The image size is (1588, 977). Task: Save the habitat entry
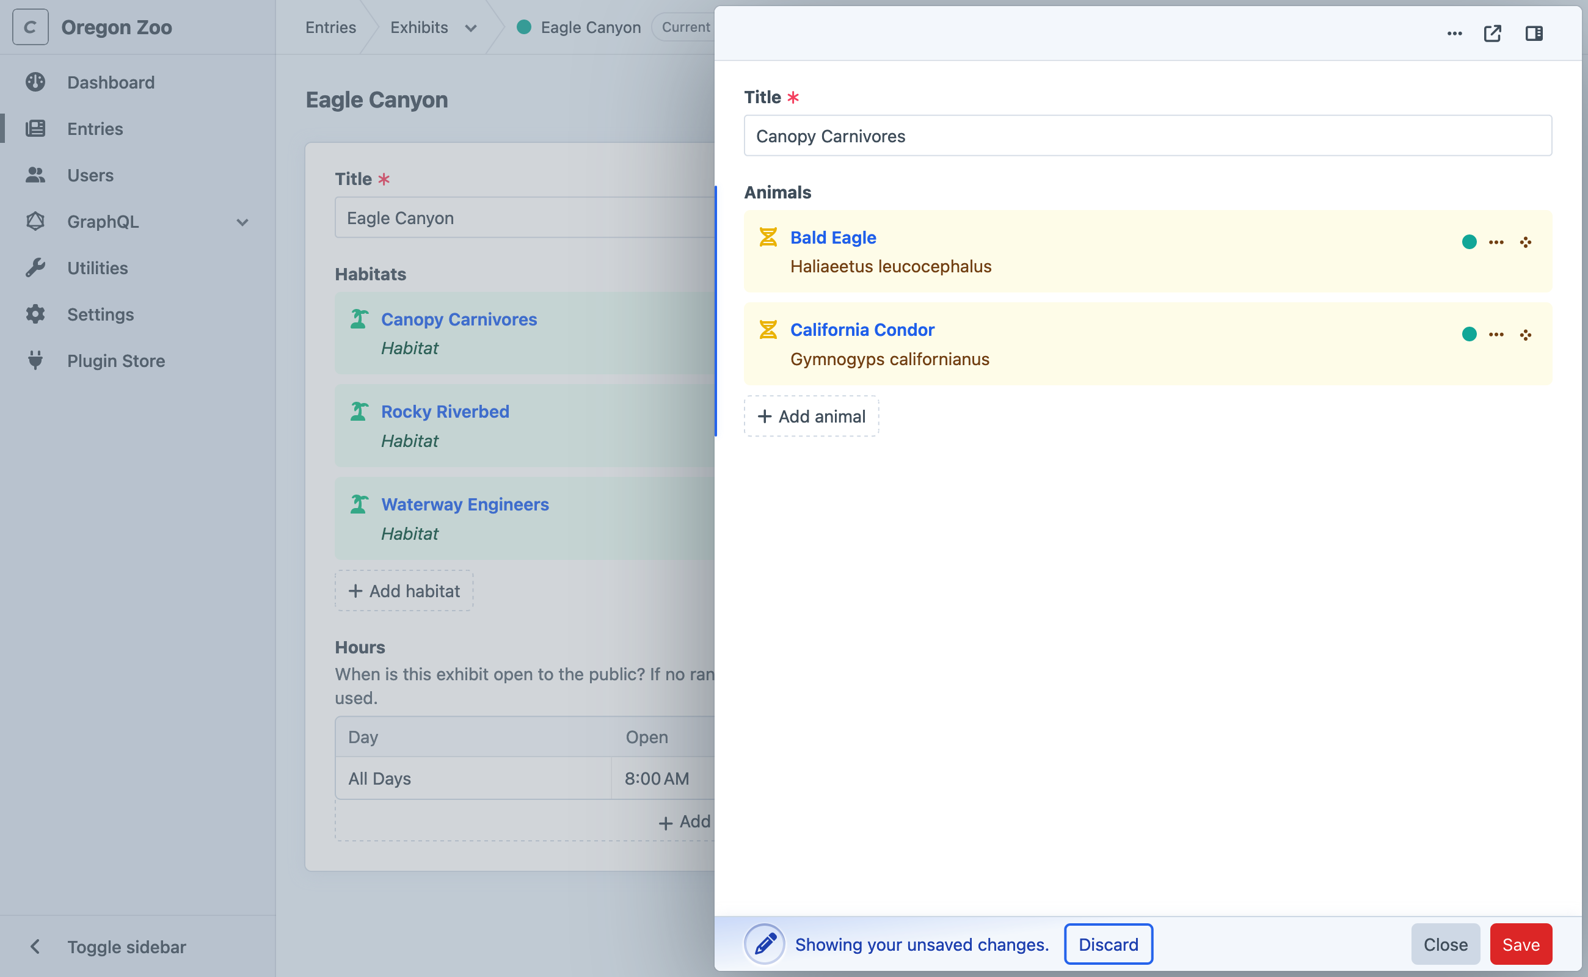click(1520, 944)
